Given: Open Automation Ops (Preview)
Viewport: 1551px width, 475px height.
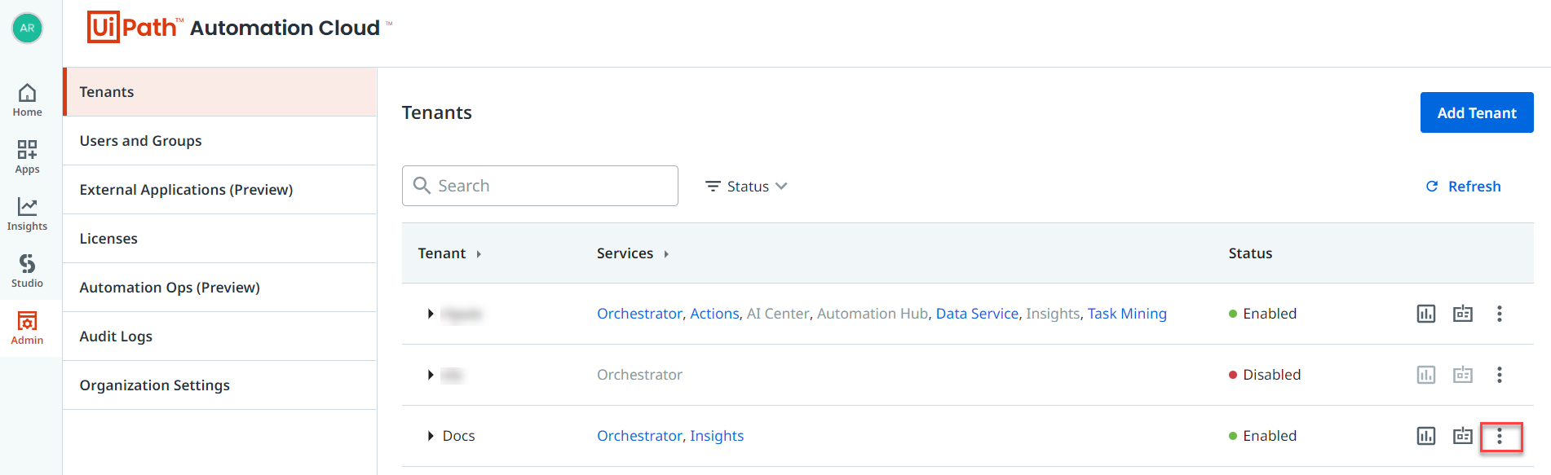Looking at the screenshot, I should pyautogui.click(x=219, y=288).
